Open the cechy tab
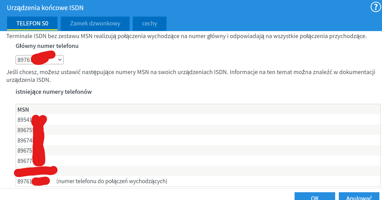 (x=150, y=24)
